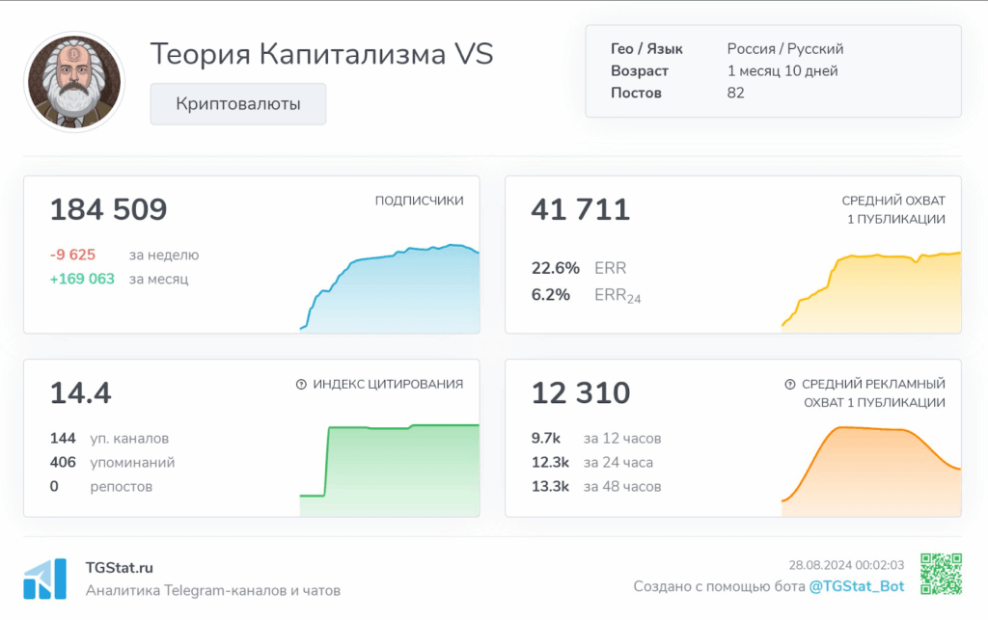The height and width of the screenshot is (620, 988).
Task: Click the weekly change value -9 625
Action: [x=72, y=255]
